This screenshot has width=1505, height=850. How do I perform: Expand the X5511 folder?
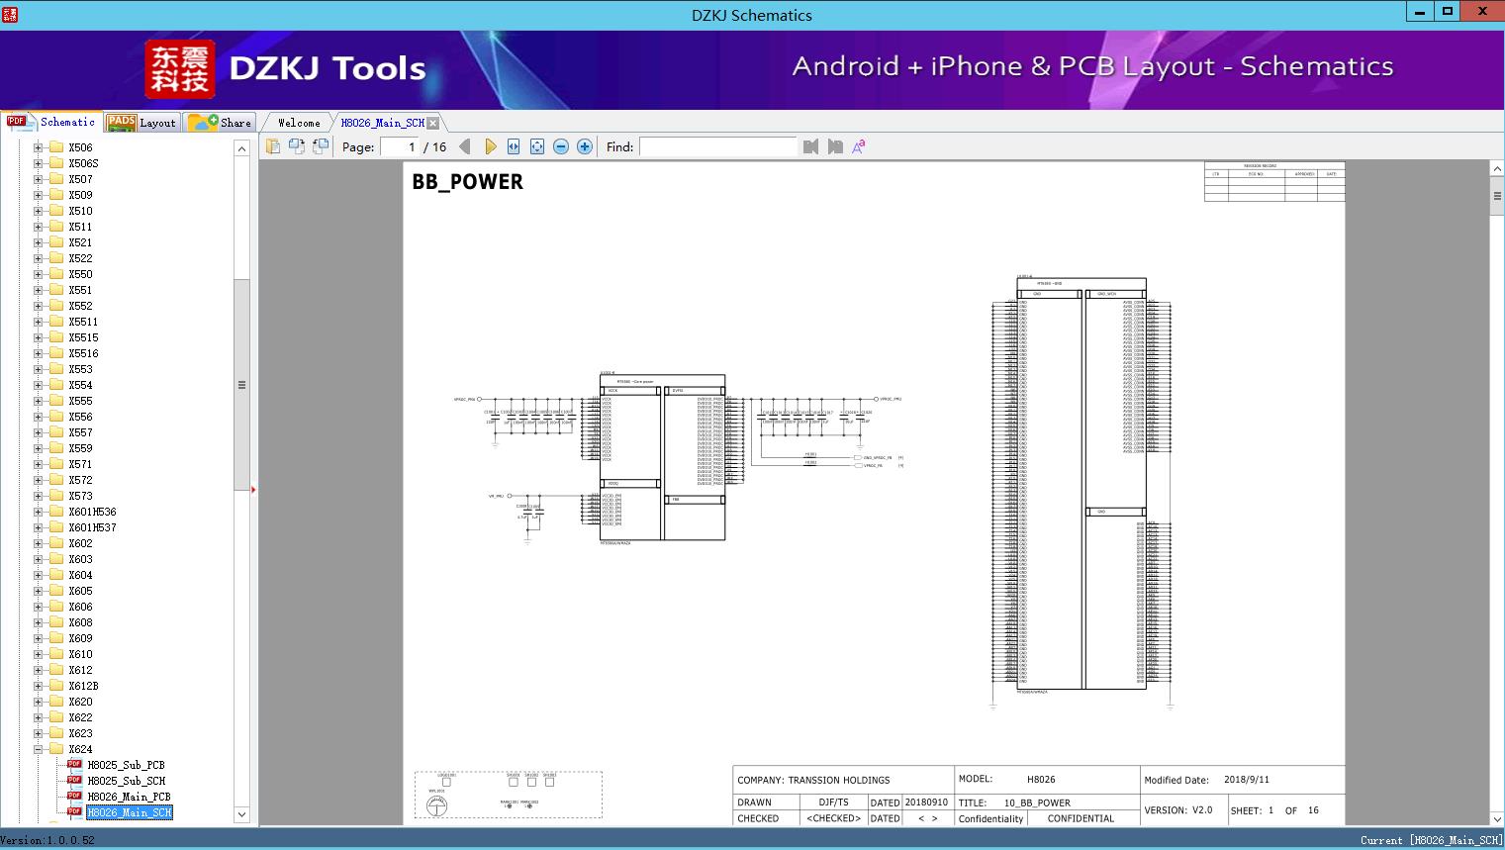(39, 322)
